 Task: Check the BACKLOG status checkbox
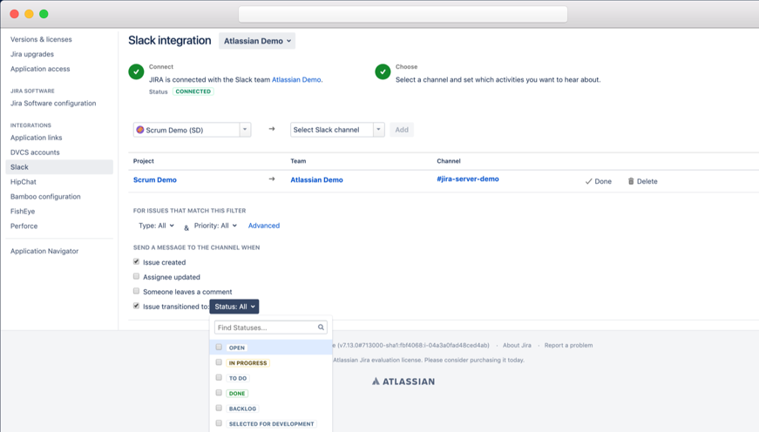[x=219, y=408]
